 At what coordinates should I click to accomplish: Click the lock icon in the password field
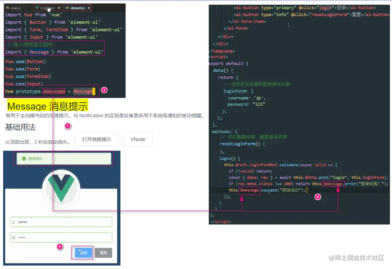[x=14, y=237]
